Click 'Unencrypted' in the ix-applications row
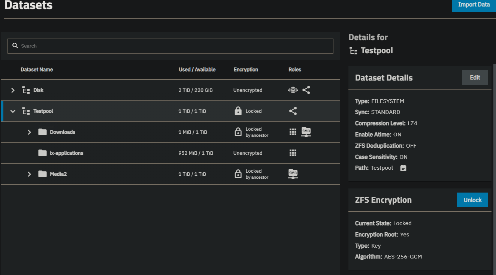496x275 pixels. tap(248, 153)
